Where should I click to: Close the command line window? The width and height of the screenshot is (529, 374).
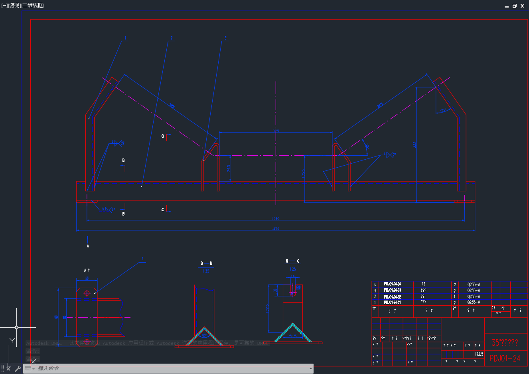8,369
